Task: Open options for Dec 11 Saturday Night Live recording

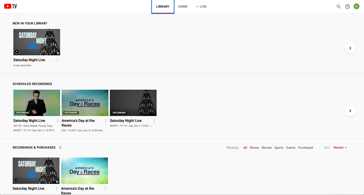Action: [x=154, y=121]
